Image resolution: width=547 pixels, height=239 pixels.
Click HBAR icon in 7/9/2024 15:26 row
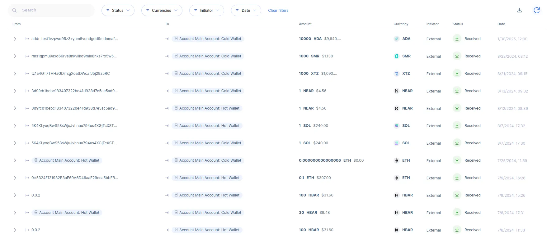[x=397, y=195]
